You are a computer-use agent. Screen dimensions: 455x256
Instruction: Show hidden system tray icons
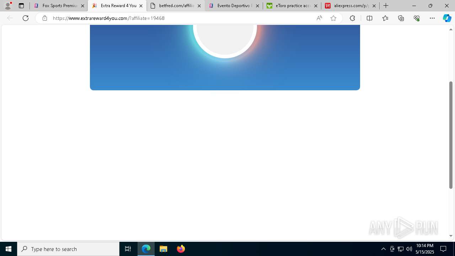click(383, 249)
